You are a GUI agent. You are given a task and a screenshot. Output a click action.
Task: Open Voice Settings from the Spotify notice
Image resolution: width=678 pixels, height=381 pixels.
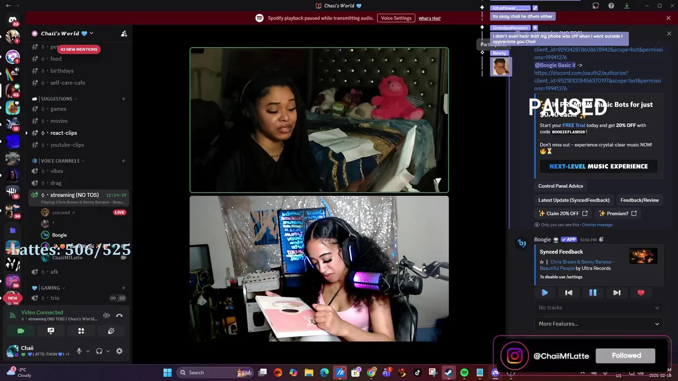coord(396,18)
